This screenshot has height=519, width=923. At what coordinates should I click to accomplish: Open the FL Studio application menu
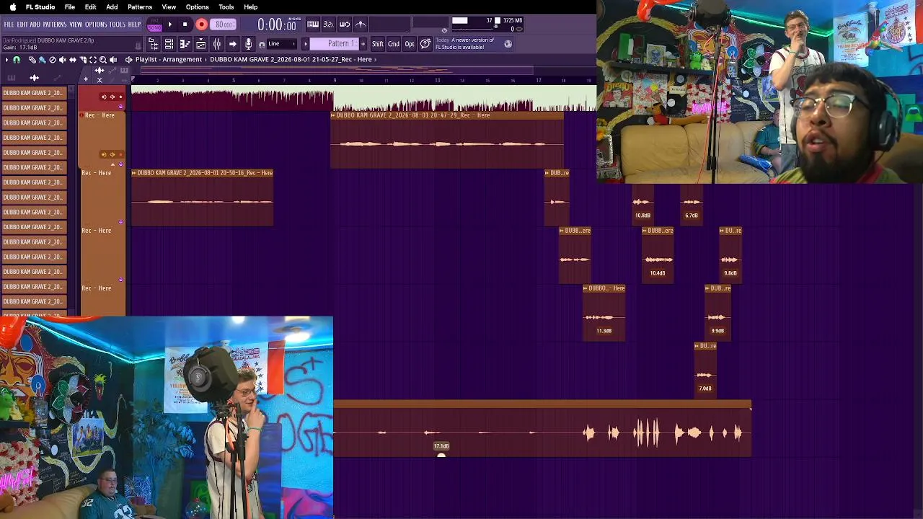pos(40,7)
